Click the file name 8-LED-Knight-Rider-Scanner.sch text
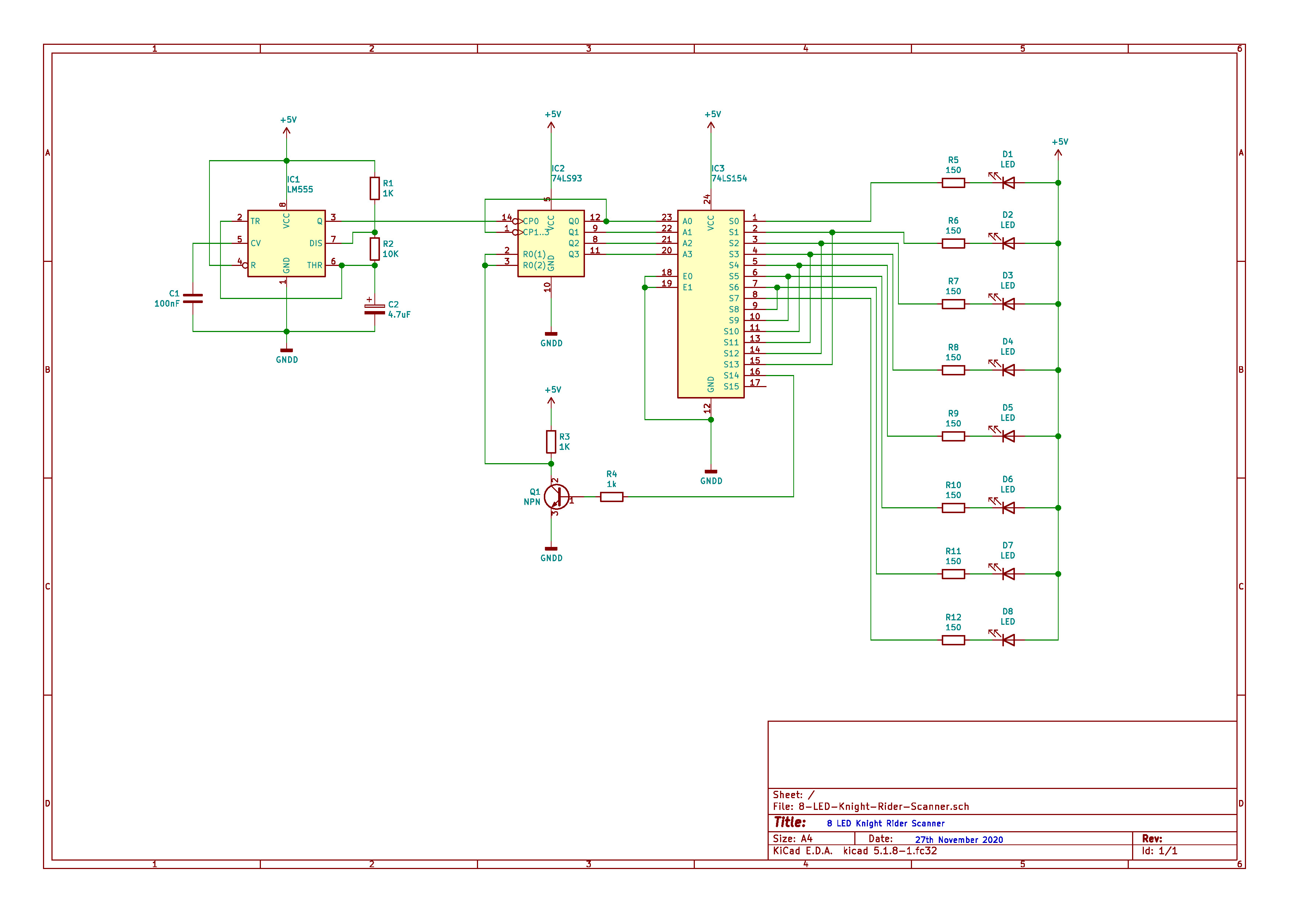1289x912 pixels. 883,807
